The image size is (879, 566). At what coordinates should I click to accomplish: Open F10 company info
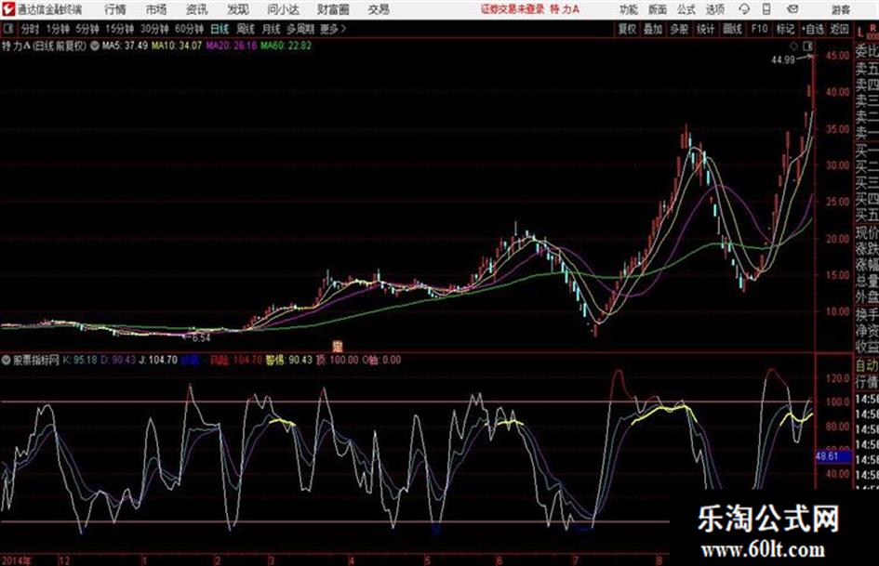coord(760,29)
